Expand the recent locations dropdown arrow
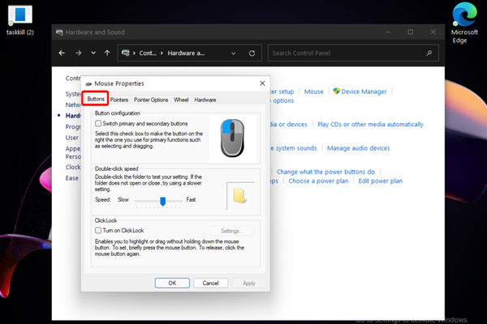The height and width of the screenshot is (324, 487). pos(93,53)
